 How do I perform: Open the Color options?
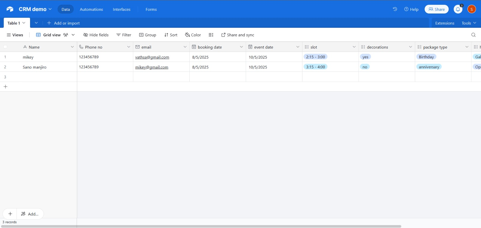coord(193,35)
